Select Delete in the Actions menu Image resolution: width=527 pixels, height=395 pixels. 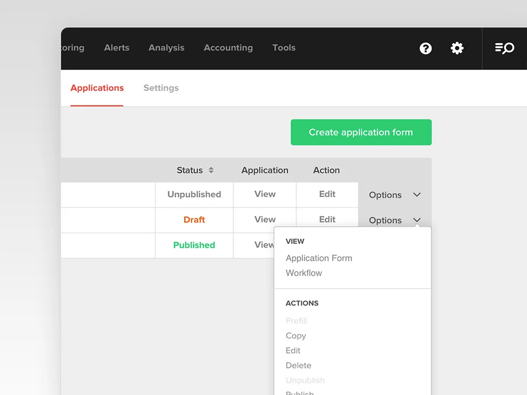298,365
